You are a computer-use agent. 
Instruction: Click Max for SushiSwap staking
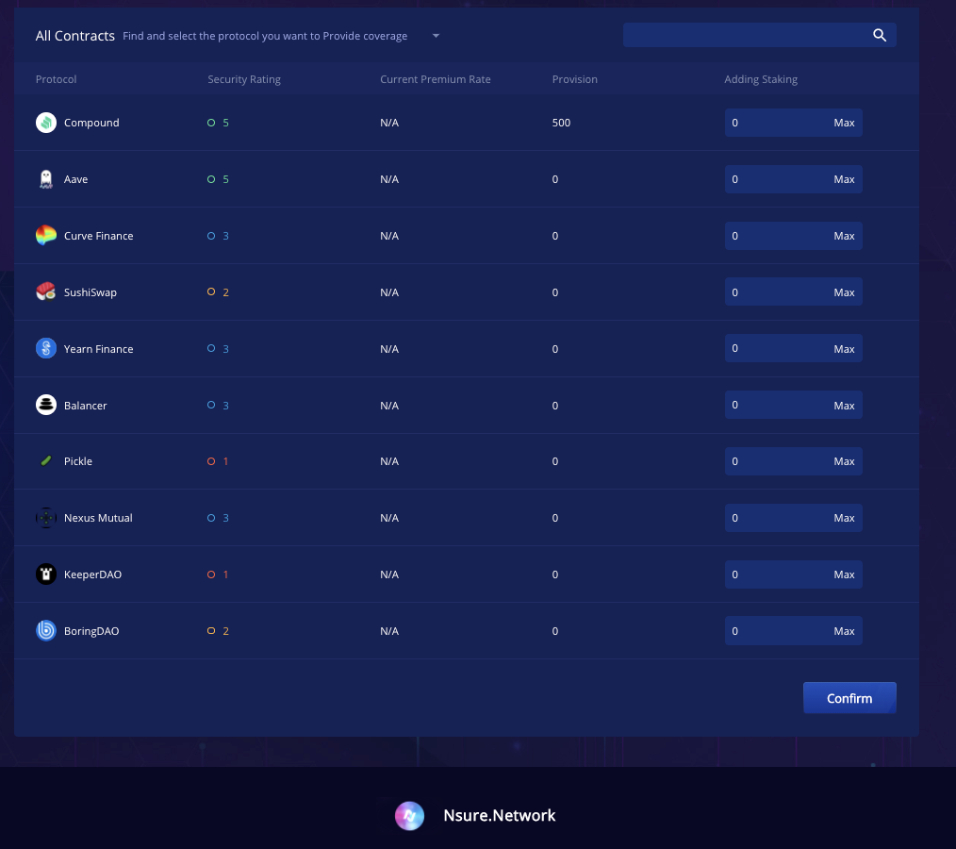pyautogui.click(x=844, y=292)
